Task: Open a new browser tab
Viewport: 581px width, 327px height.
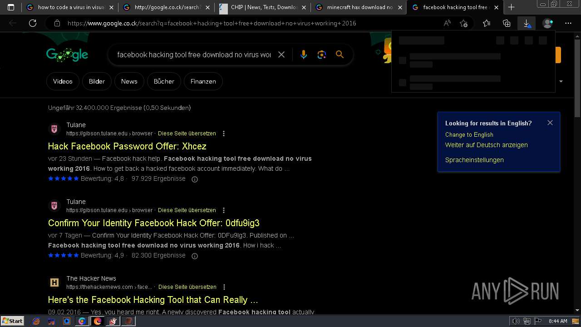Action: (511, 7)
